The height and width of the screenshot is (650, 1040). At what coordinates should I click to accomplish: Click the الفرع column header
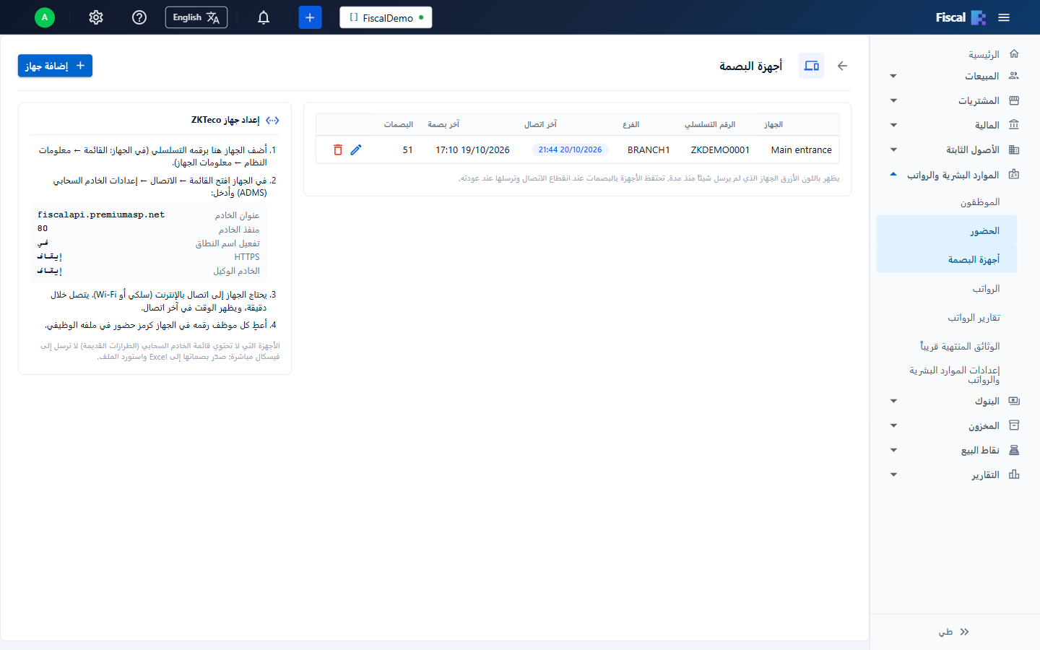pyautogui.click(x=631, y=124)
